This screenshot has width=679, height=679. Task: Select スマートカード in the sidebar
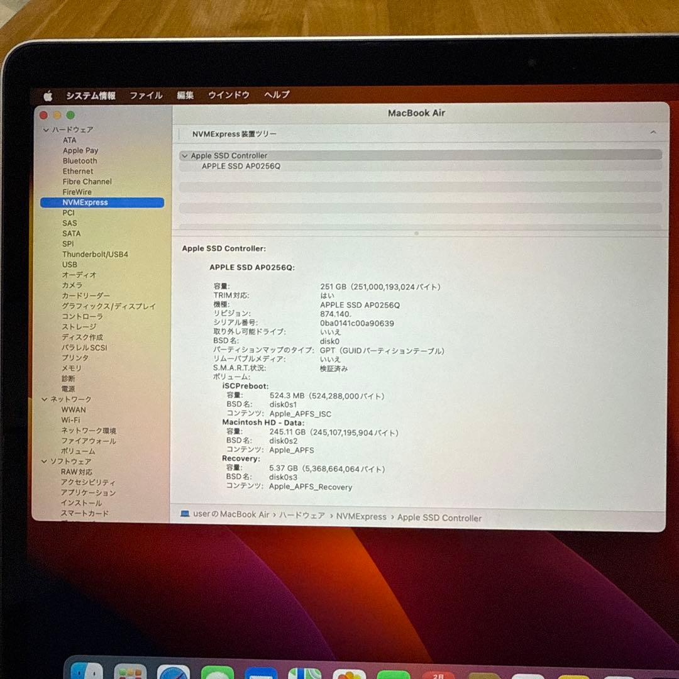tap(84, 513)
